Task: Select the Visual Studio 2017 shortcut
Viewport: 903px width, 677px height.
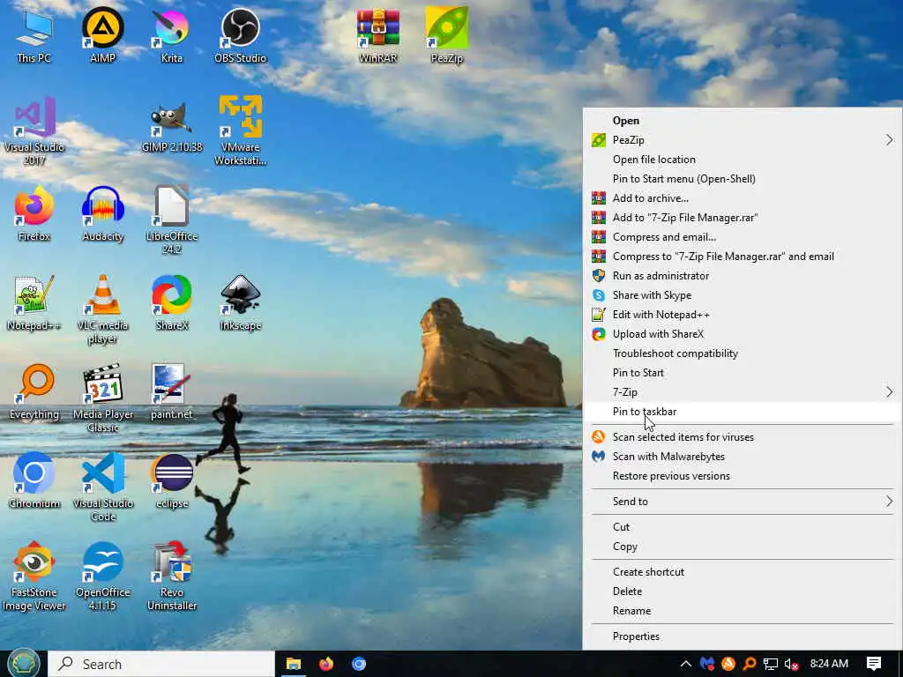Action: [34, 131]
